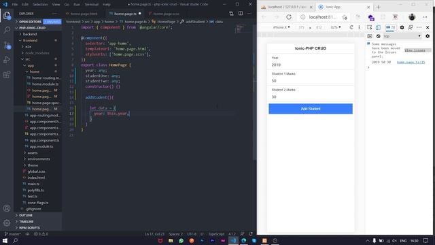The image size is (435, 245).
Task: Click the Student 1 Marks input field
Action: click(x=311, y=81)
